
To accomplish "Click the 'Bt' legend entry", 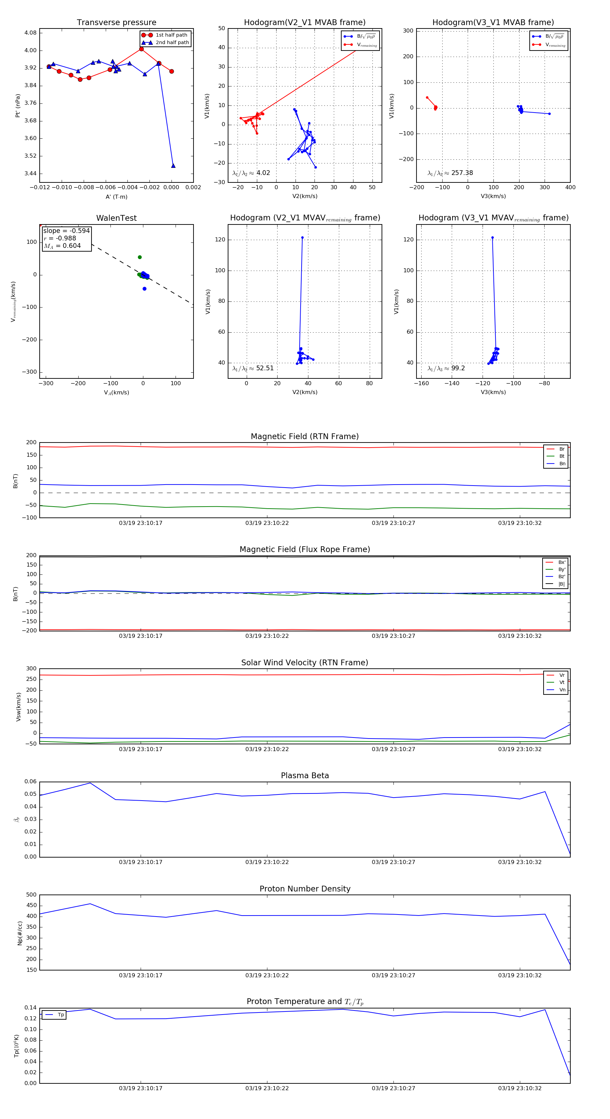I will coord(556,456).
